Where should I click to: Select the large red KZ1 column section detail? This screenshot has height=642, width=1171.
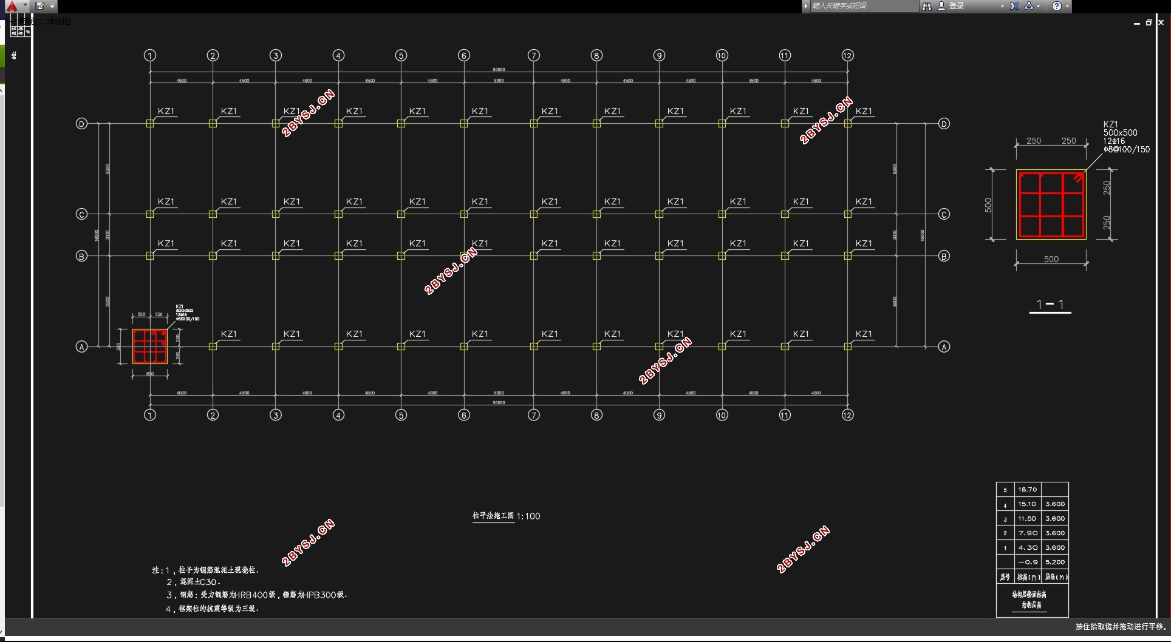(1051, 204)
